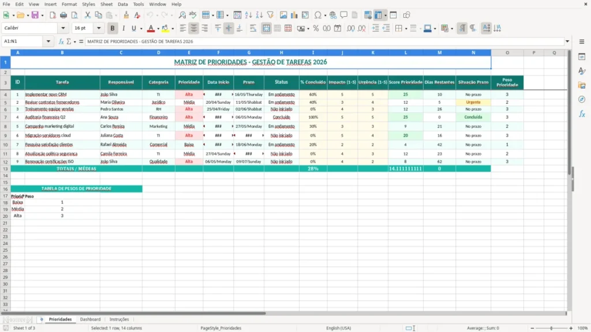Cut selection with scissors icon

tap(88, 15)
